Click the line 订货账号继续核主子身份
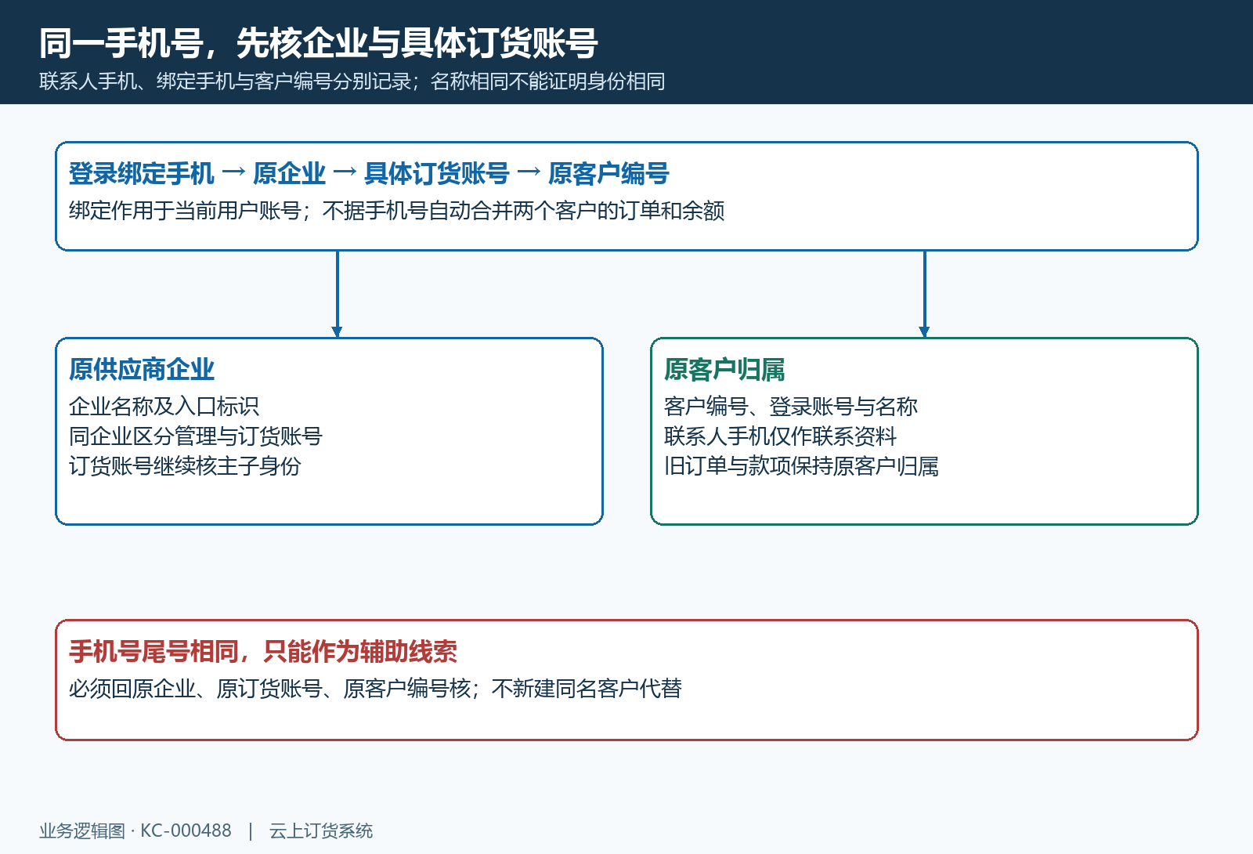 coord(185,466)
